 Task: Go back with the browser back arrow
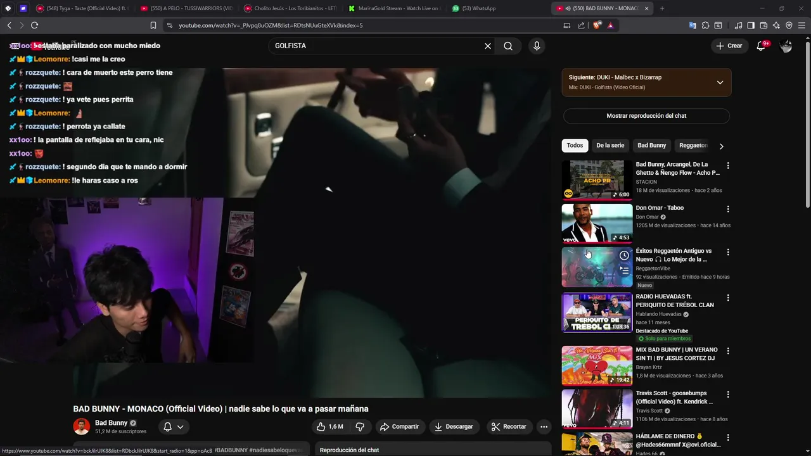pos(9,25)
